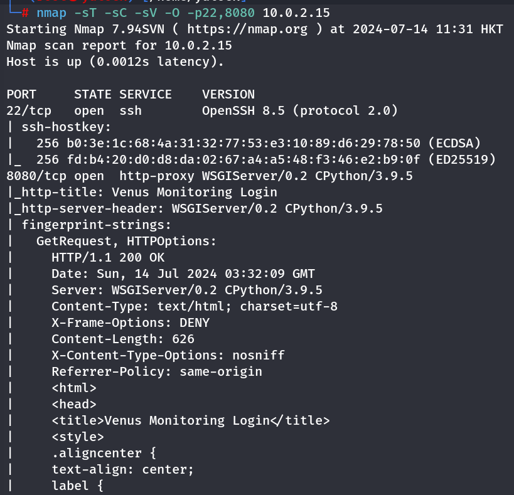Click the OpenSSH 8.5 version text

pos(240,110)
